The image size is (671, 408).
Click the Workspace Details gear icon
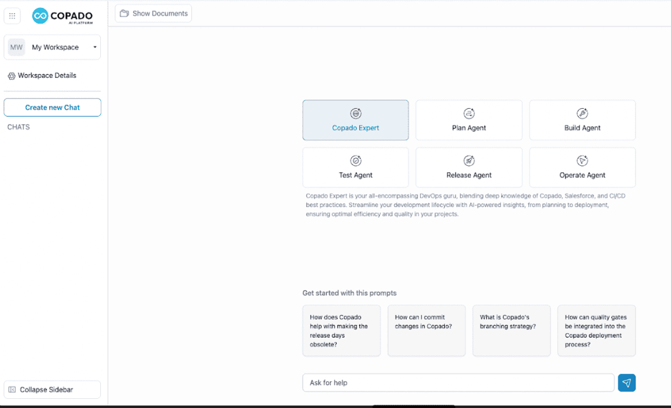pos(12,76)
